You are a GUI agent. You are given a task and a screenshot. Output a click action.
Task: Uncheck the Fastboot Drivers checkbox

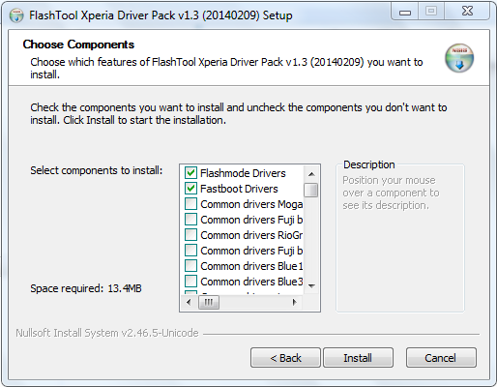pyautogui.click(x=190, y=189)
